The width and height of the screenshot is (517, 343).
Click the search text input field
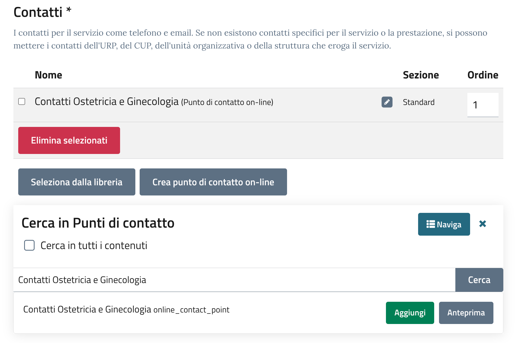(x=233, y=280)
